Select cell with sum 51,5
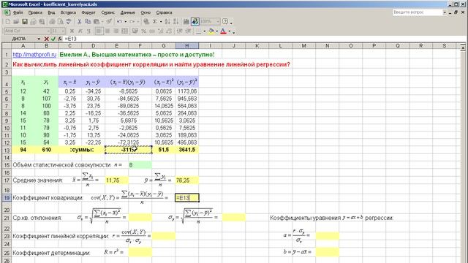This screenshot has height=263, width=468. point(164,150)
